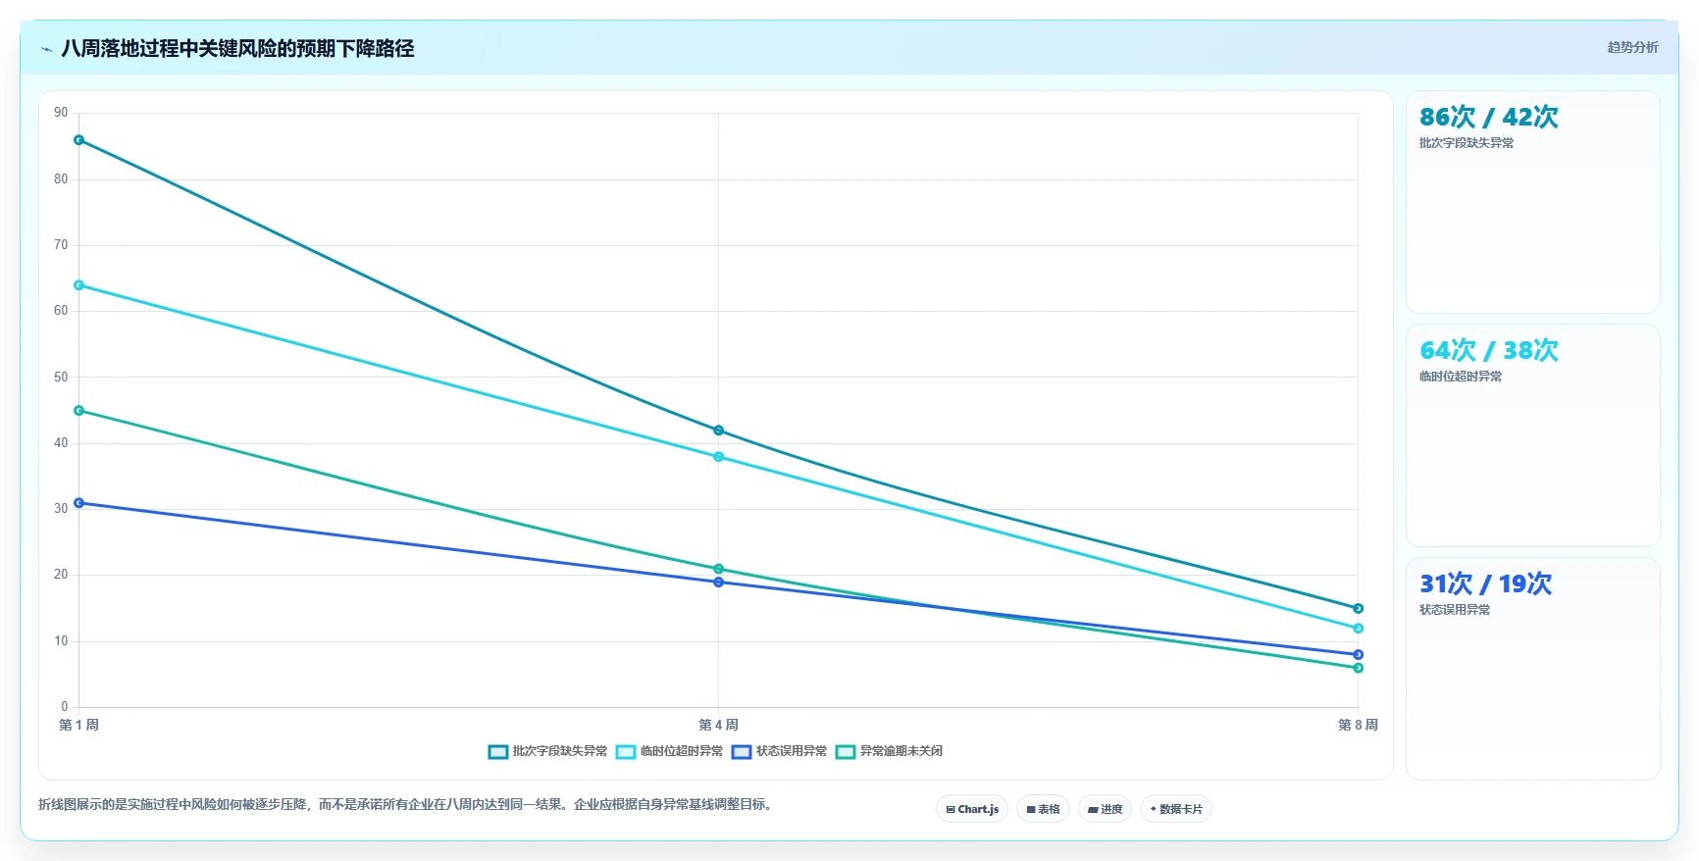
Task: Click the y-axis value 50
Action: [61, 377]
